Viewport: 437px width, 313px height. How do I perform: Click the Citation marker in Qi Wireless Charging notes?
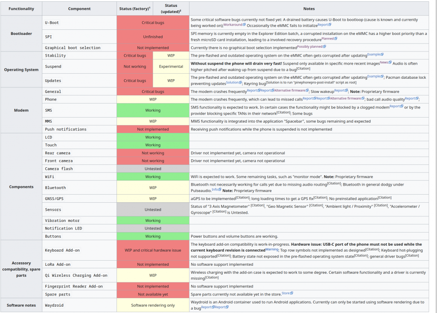212,278
